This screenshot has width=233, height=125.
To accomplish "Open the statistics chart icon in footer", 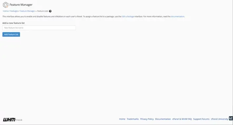I will [231, 118].
